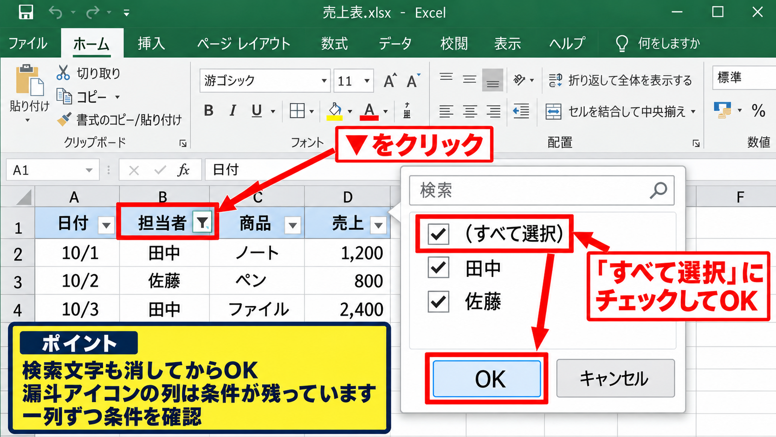The width and height of the screenshot is (776, 437).
Task: Open the 売上 column filter arrow
Action: pos(378,226)
